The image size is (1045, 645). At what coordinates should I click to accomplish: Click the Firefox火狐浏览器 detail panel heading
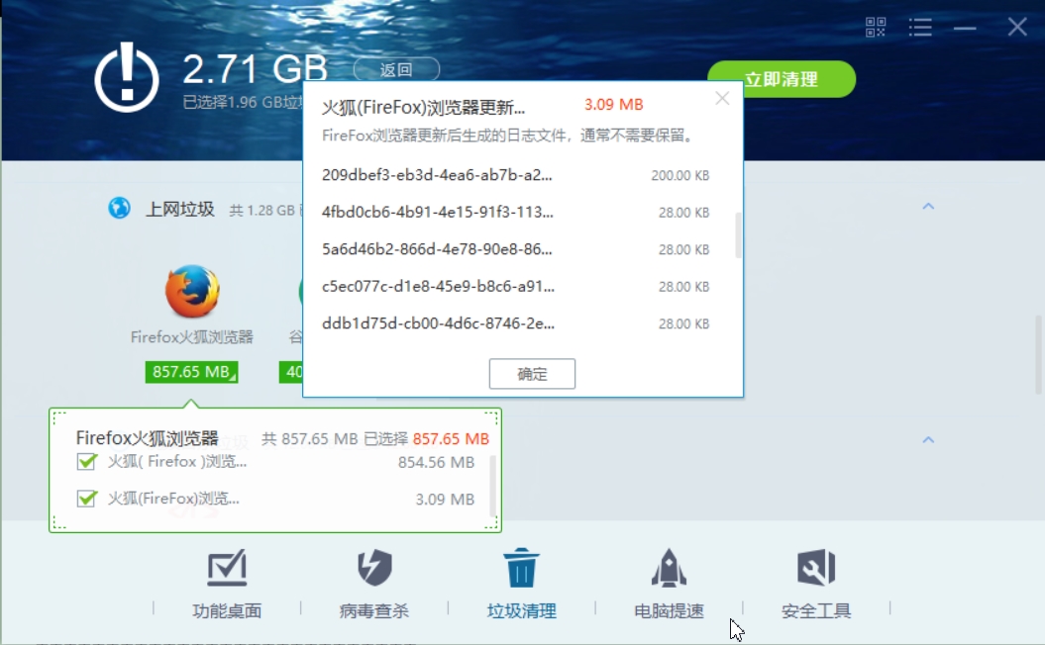(148, 437)
